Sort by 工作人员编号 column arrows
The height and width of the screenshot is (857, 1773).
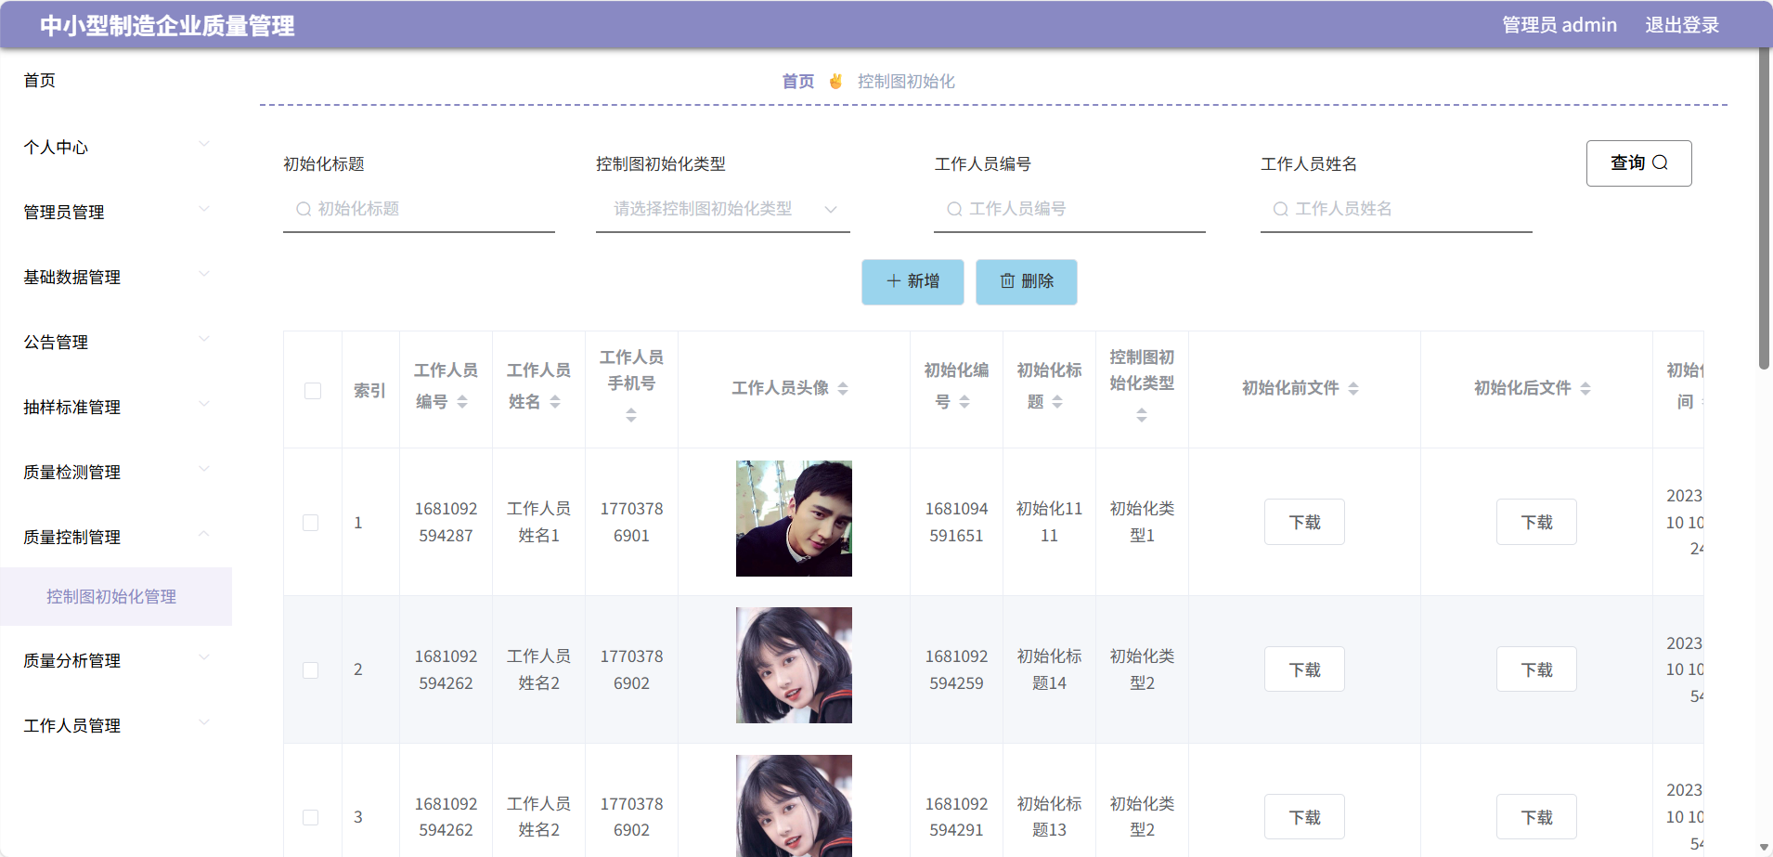[462, 402]
